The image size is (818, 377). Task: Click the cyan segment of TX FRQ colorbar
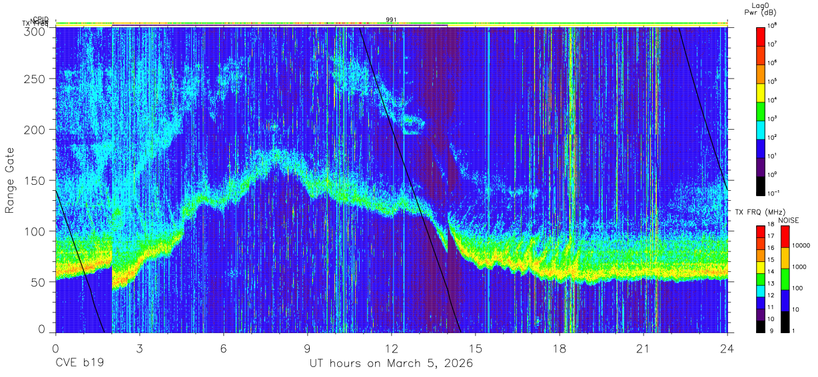(x=760, y=291)
